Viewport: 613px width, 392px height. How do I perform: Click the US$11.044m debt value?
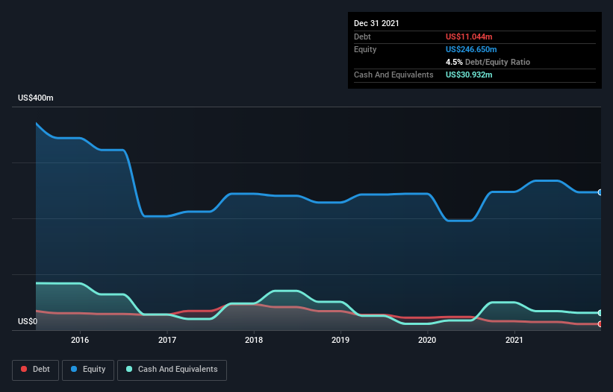469,37
